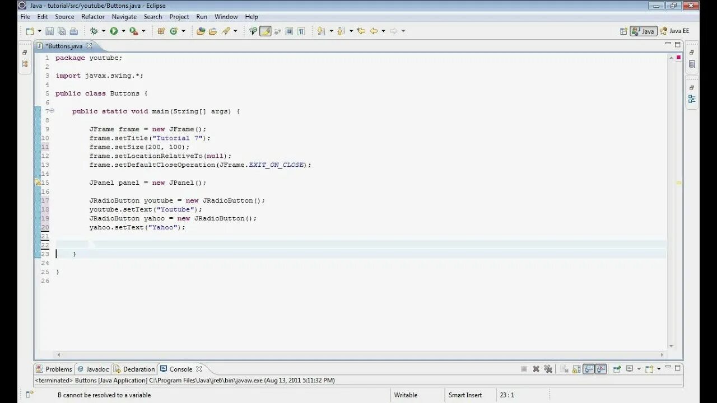The image size is (717, 403).
Task: Click the New file wizard icon
Action: pos(30,31)
